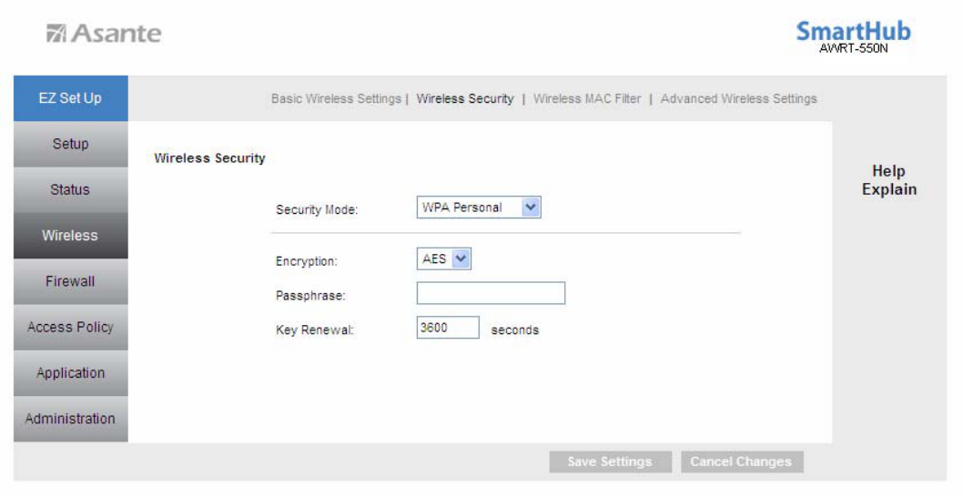Open the Wireless MAC Filter tab

pos(587,98)
